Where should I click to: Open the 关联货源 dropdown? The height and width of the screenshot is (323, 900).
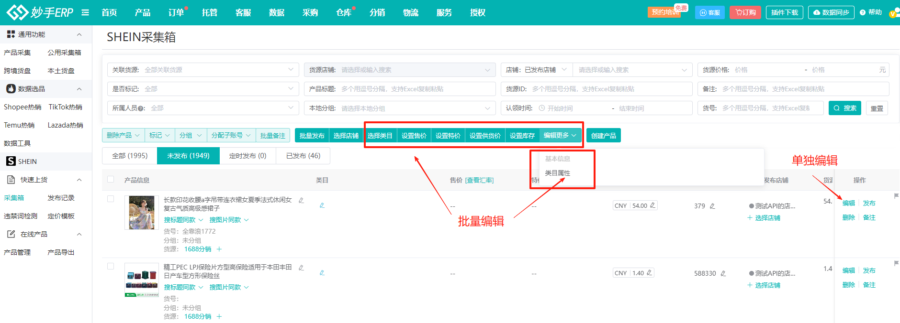click(x=203, y=70)
